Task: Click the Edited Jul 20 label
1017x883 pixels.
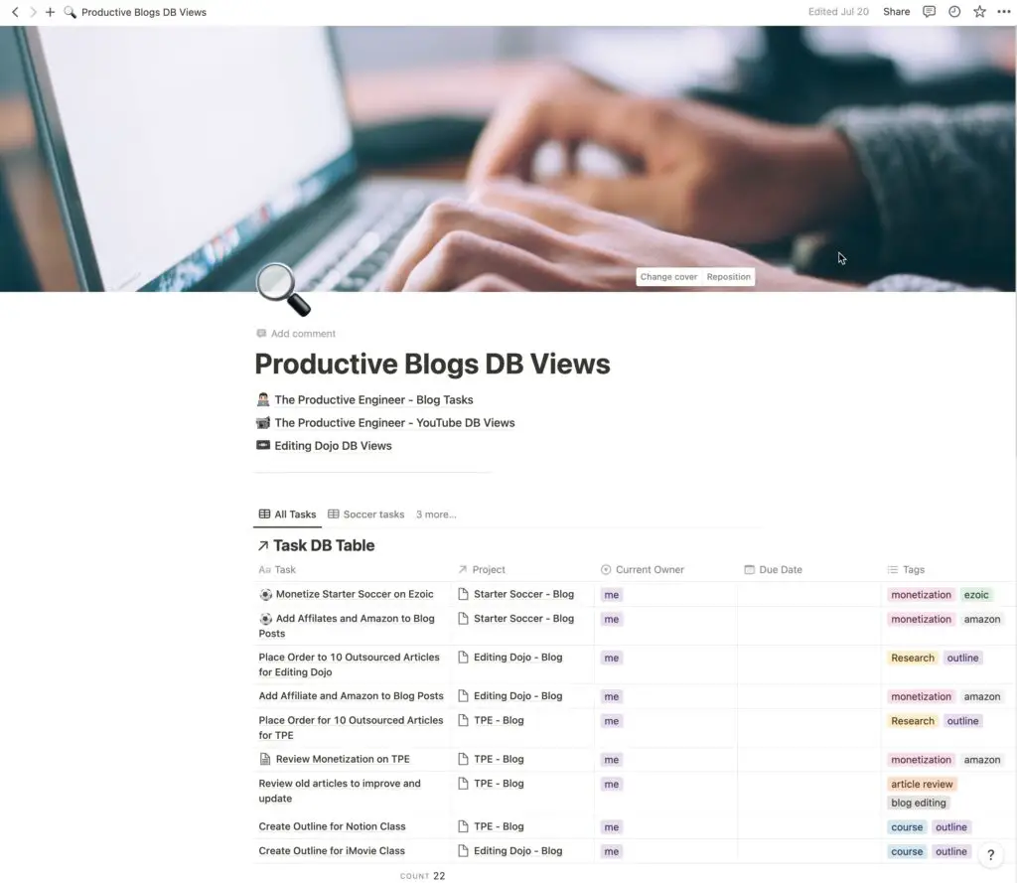Action: (x=838, y=12)
